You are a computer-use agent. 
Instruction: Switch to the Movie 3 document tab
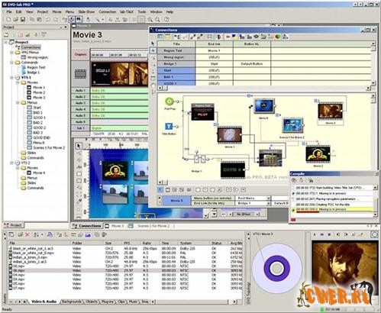point(115,226)
